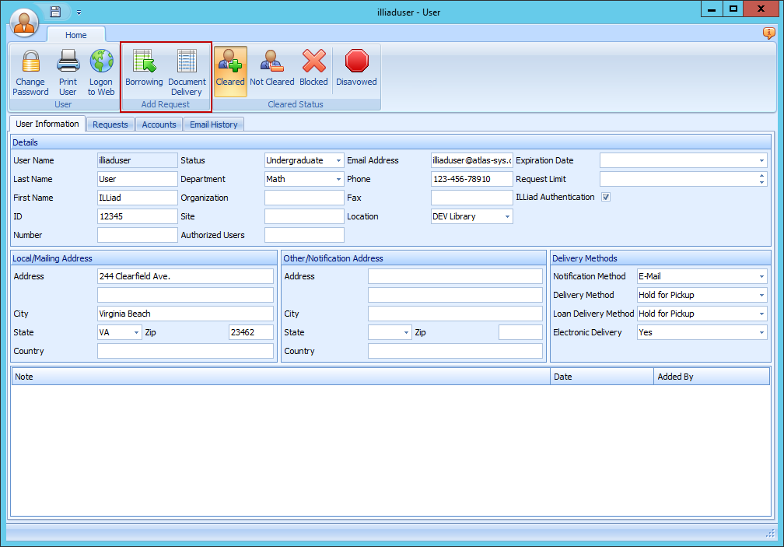Add a new Borrowing request
The image size is (784, 547).
click(144, 70)
